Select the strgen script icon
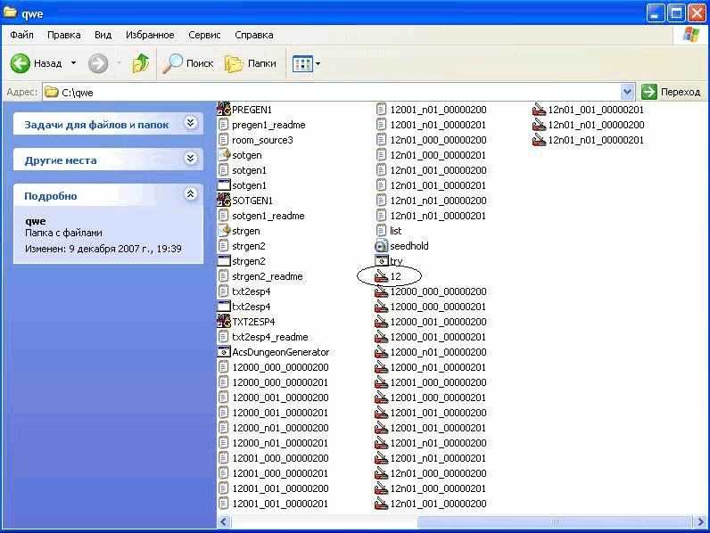Screen dimensions: 710x533 [x=224, y=230]
